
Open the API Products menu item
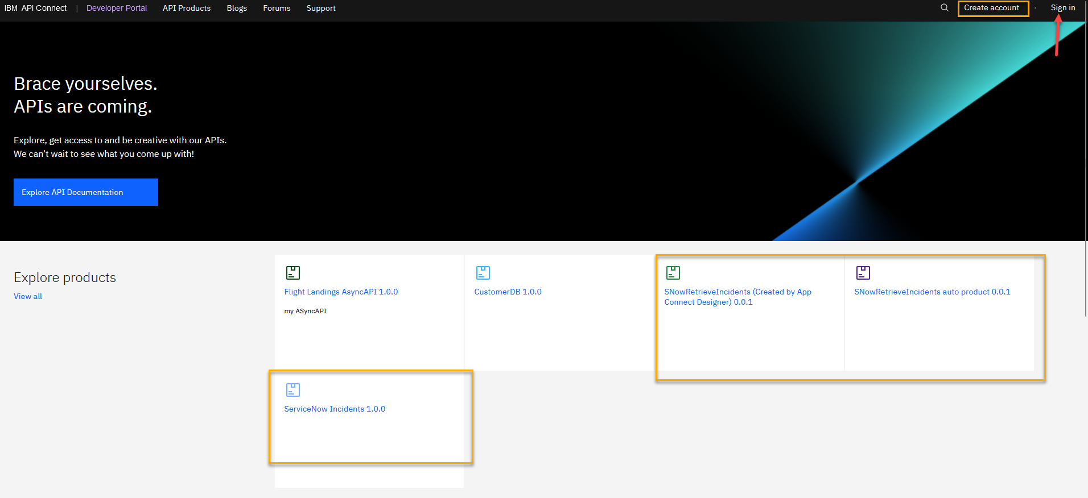pyautogui.click(x=187, y=9)
